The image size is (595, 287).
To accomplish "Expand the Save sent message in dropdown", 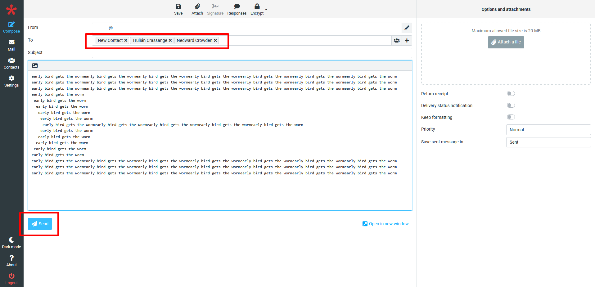I will tap(548, 142).
